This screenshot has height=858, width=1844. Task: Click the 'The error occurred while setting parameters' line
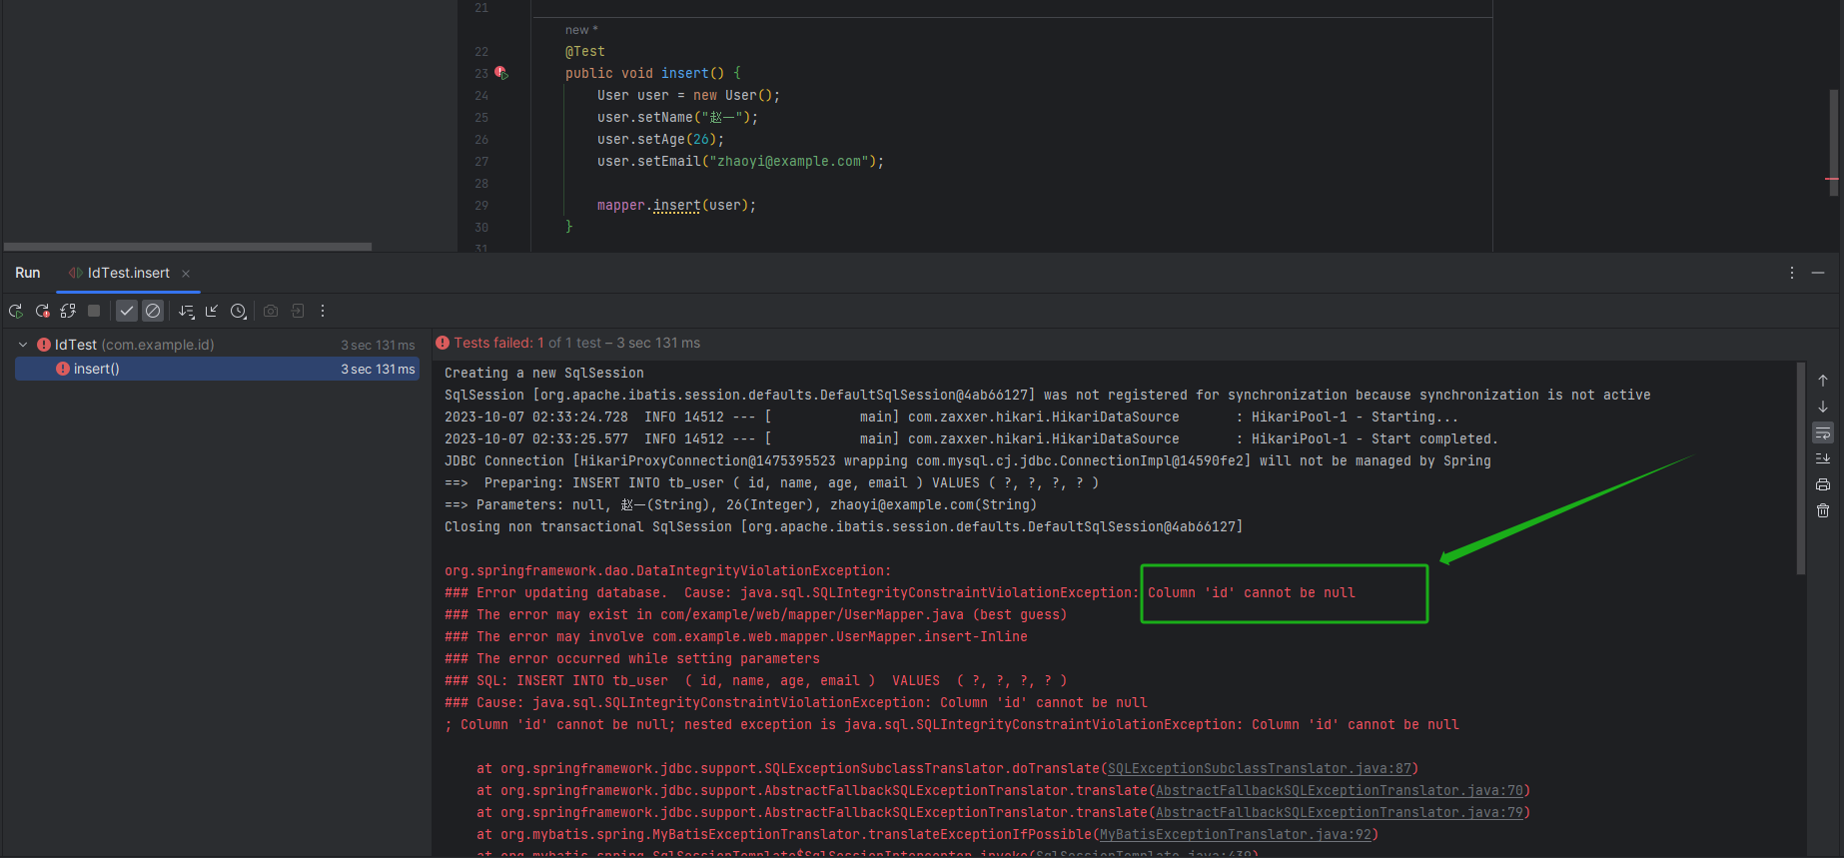click(632, 659)
